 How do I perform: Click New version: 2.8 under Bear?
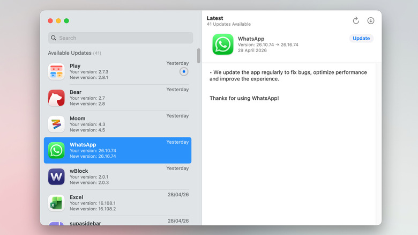87,104
